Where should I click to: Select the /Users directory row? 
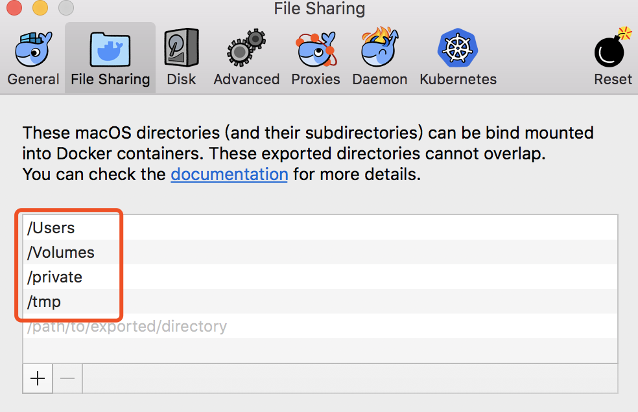(x=320, y=228)
